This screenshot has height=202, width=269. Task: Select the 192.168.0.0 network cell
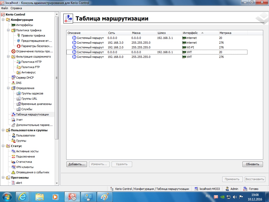tap(116, 57)
